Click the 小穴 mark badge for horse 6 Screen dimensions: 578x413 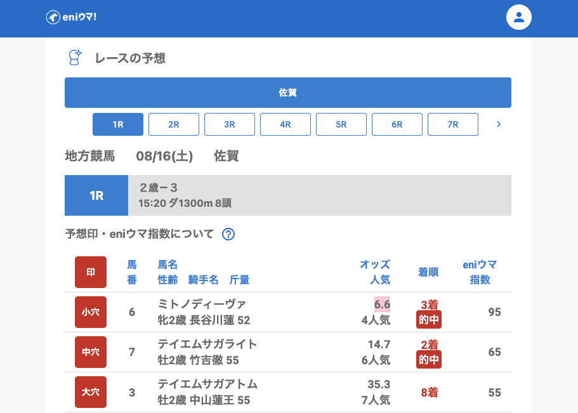pos(91,312)
